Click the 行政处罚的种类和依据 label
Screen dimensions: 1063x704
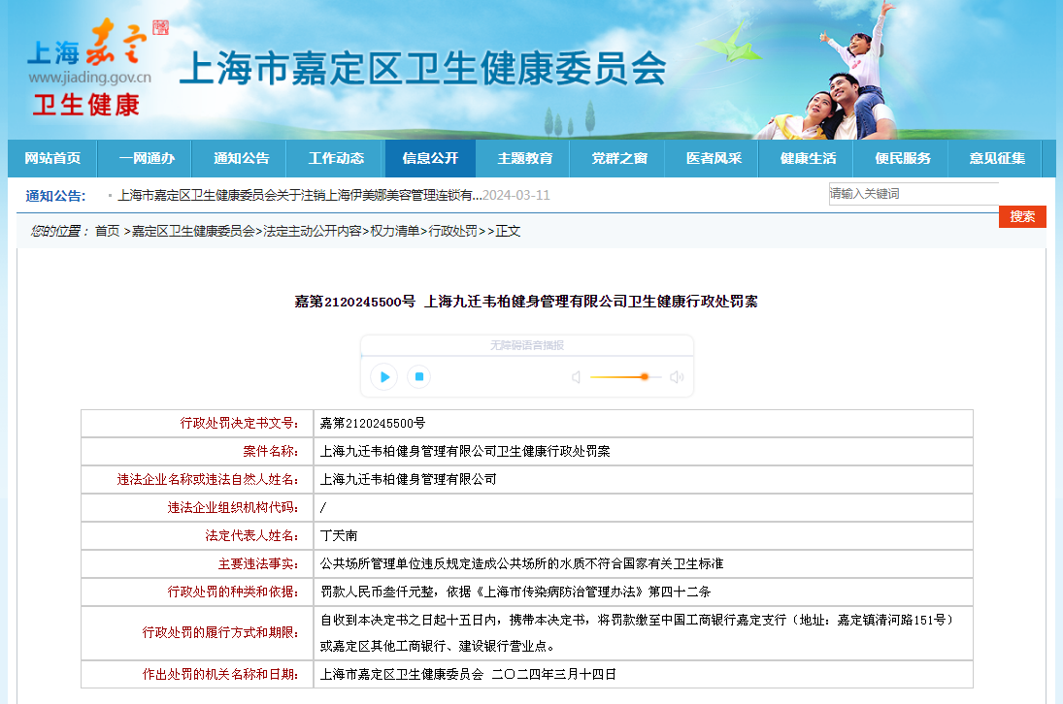click(233, 592)
